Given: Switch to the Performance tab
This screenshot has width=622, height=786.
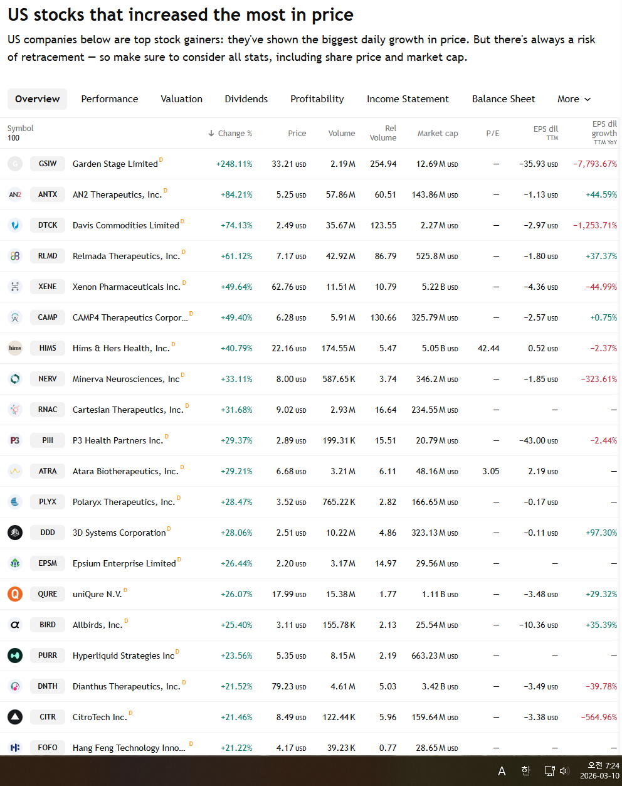Looking at the screenshot, I should click(110, 99).
